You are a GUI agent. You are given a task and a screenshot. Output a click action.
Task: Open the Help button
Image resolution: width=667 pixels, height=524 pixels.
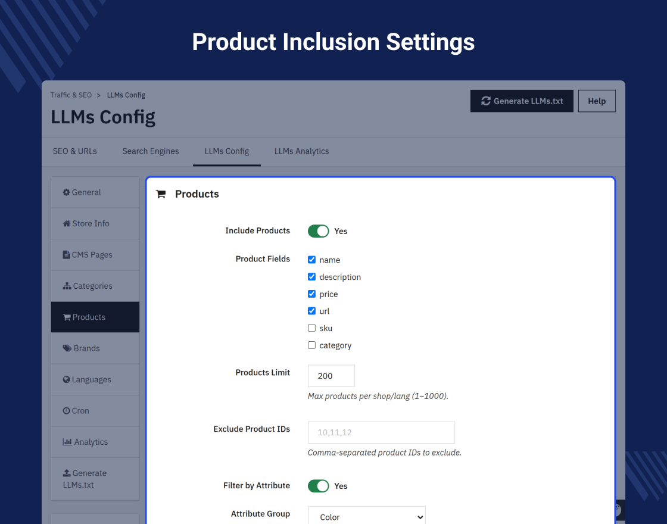597,101
